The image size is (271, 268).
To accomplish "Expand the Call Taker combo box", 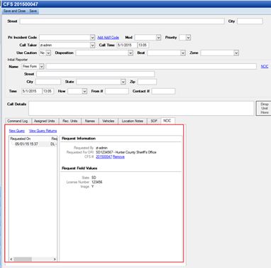I will (x=92, y=45).
